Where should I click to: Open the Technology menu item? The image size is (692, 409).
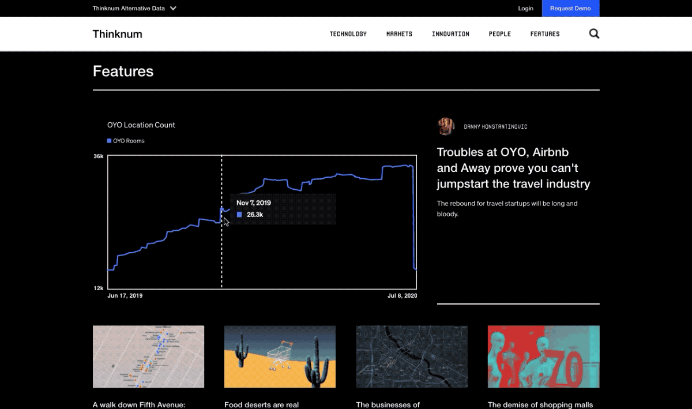point(348,34)
